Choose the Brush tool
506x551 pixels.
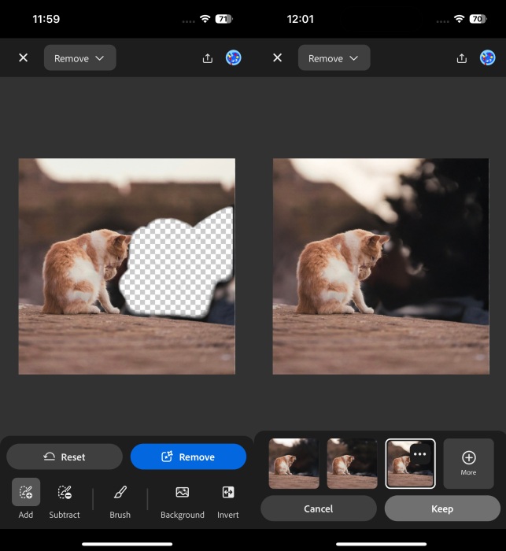coord(120,499)
